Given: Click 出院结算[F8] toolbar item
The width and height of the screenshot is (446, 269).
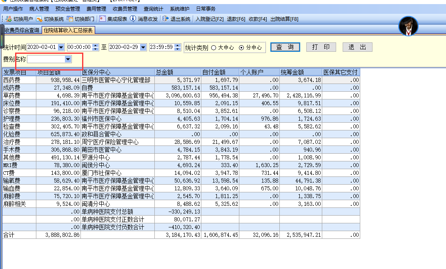Looking at the screenshot, I should coord(284,19).
